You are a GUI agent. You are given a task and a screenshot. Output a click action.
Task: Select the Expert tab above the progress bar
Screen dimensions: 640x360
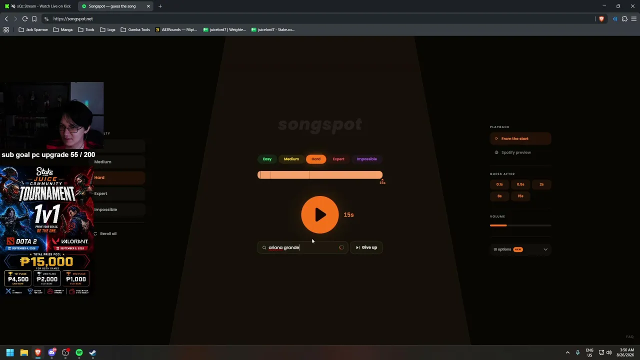click(338, 159)
